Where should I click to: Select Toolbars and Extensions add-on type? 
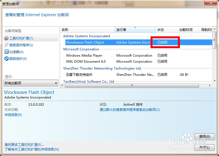[x=31, y=38]
